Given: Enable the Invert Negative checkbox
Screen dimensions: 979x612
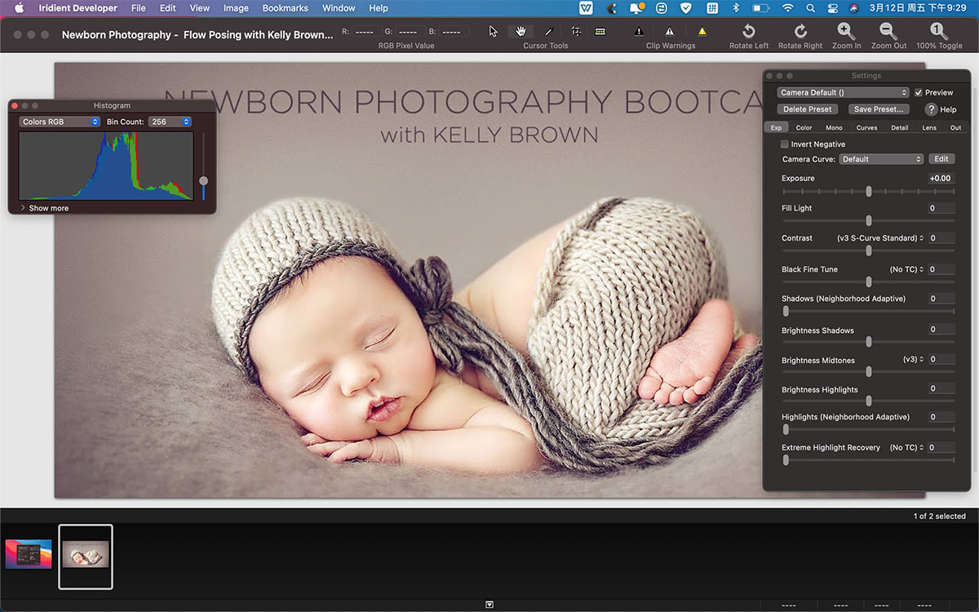Looking at the screenshot, I should 785,144.
